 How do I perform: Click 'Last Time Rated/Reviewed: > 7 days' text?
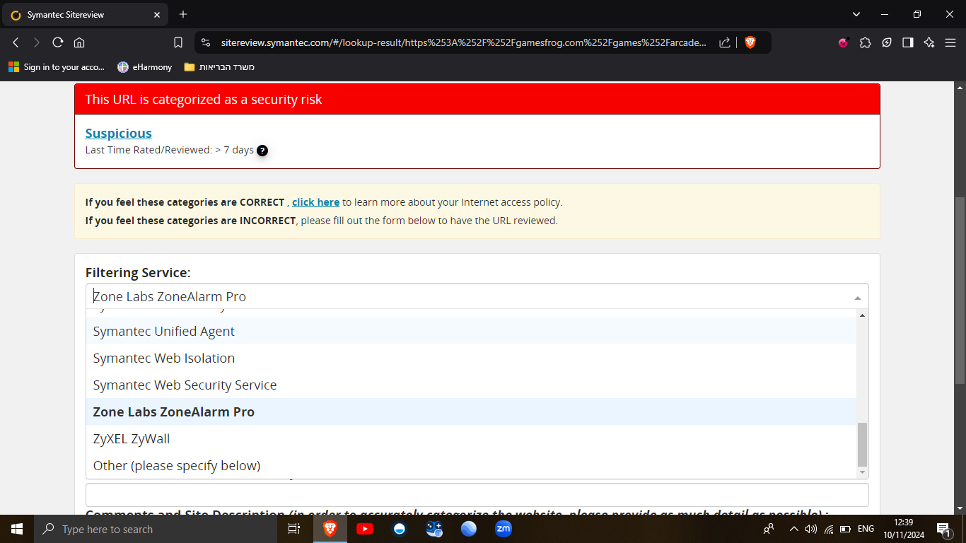coord(170,150)
